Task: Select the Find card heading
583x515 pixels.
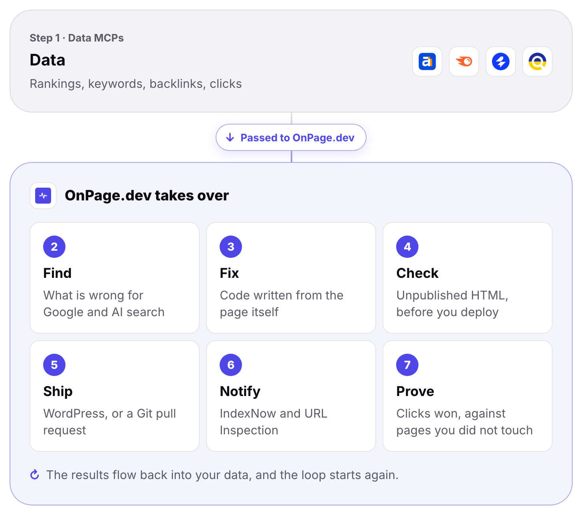Action: coord(58,273)
